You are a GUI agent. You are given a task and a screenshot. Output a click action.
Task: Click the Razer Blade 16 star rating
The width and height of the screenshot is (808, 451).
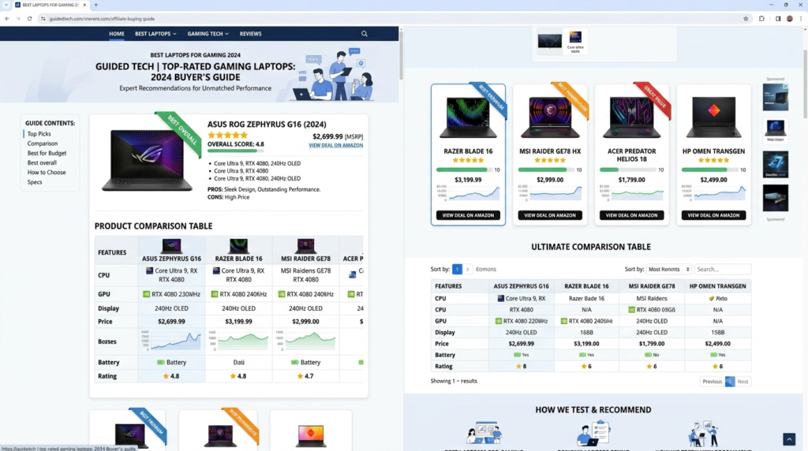coord(468,160)
